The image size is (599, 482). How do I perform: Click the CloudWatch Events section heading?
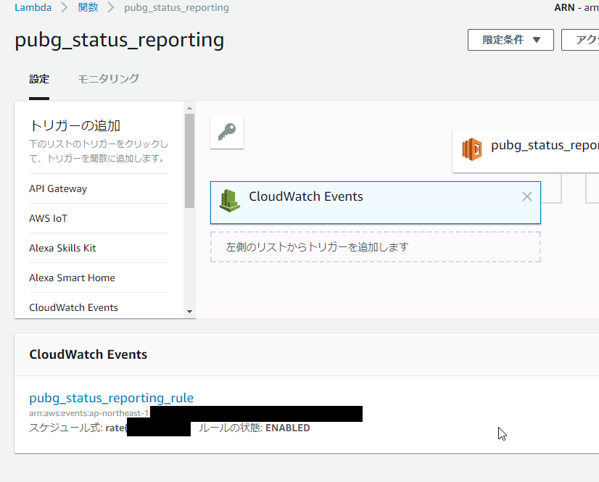tap(88, 354)
